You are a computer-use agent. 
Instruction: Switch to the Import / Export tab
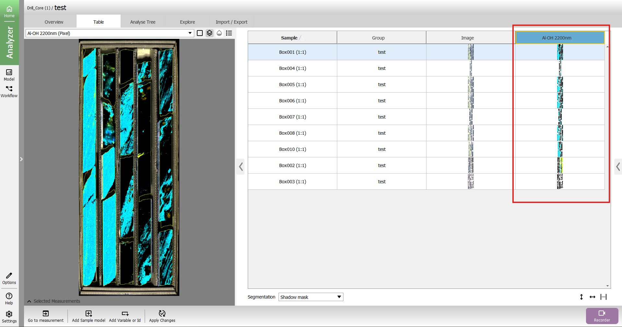tap(231, 22)
